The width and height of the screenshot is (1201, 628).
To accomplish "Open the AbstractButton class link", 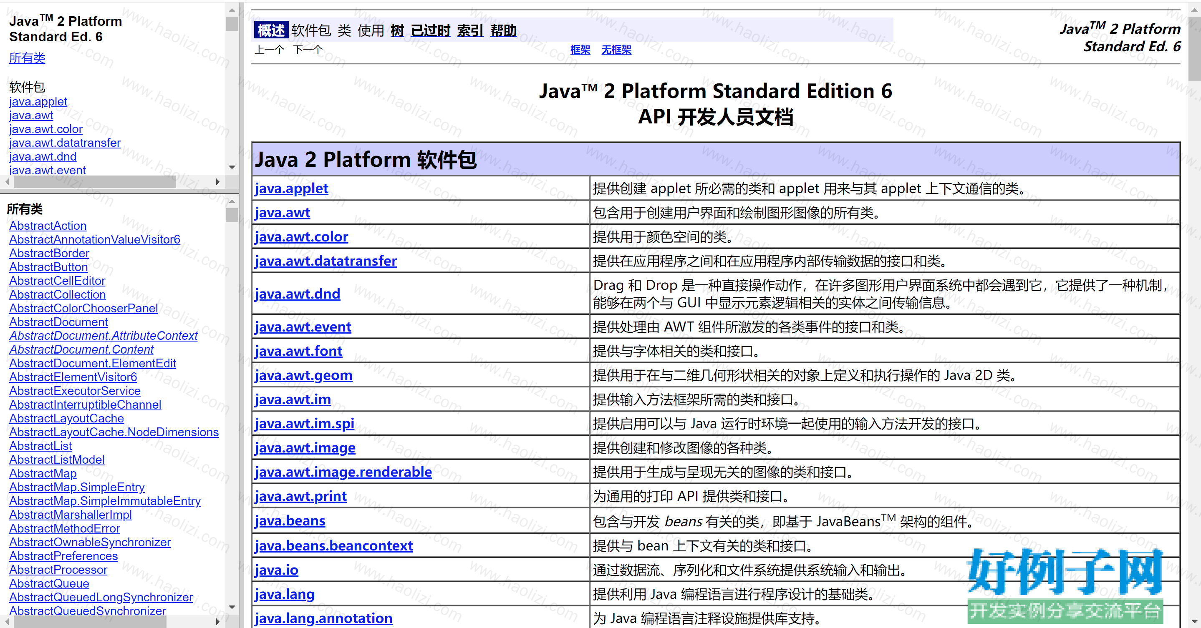I will [x=48, y=267].
